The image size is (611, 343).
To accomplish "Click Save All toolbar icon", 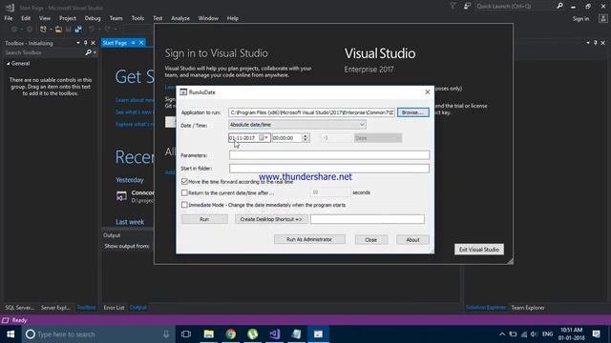I will point(78,30).
